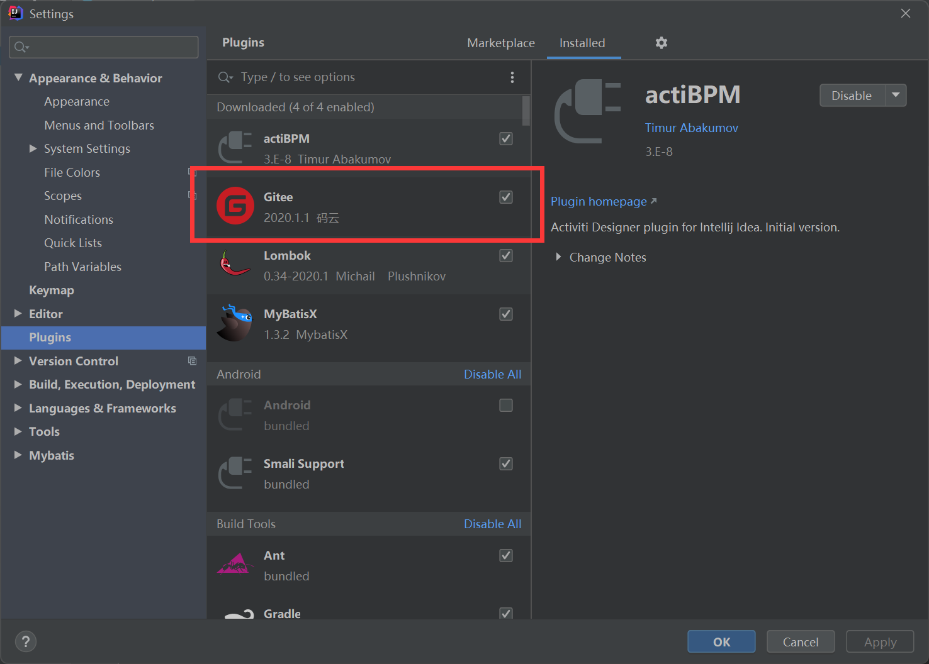
Task: Click the Ant plugin pink icon
Action: tap(234, 563)
